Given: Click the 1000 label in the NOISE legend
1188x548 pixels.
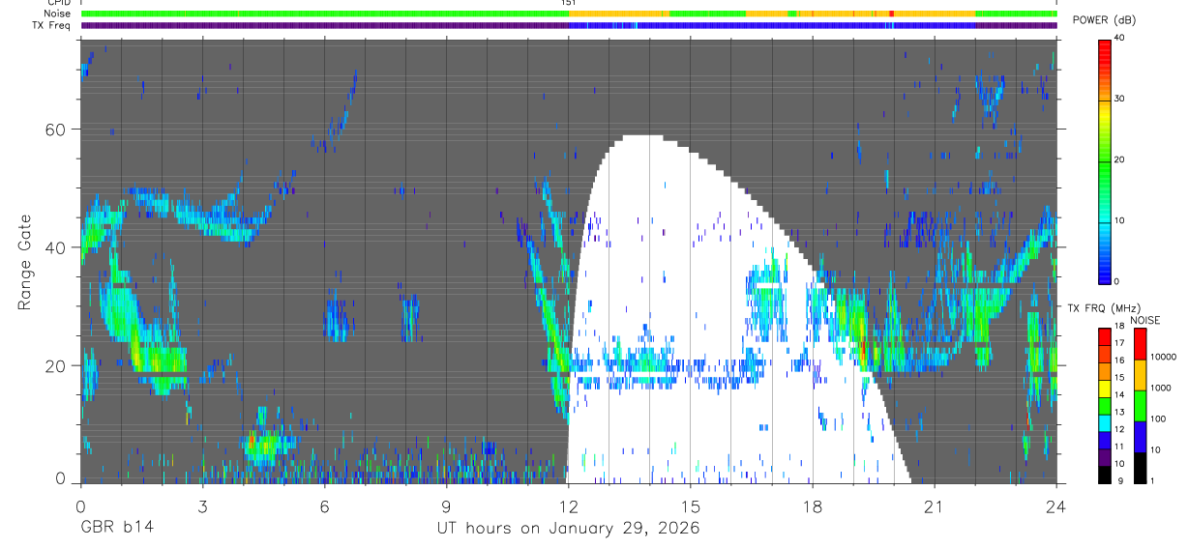Looking at the screenshot, I should pos(1162,389).
